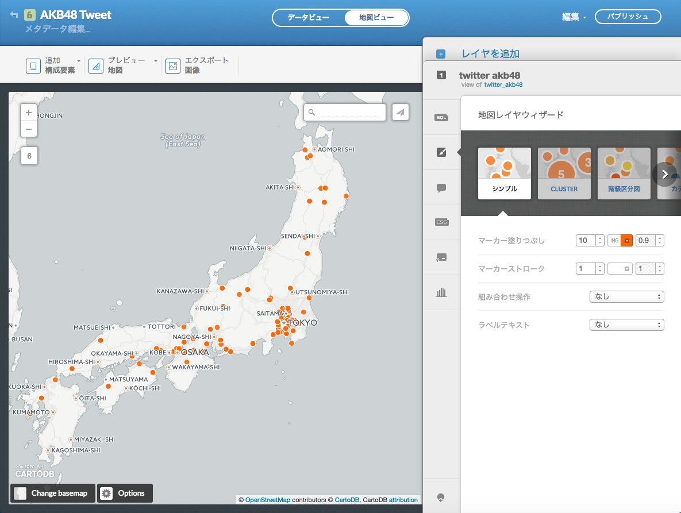This screenshot has width=681, height=513.
Task: Click the map search magnifier icon
Action: pyautogui.click(x=312, y=113)
